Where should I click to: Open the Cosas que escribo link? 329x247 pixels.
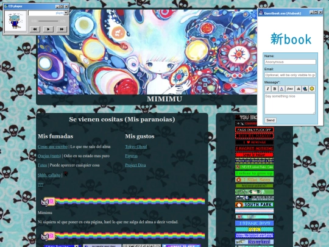[x=52, y=146]
